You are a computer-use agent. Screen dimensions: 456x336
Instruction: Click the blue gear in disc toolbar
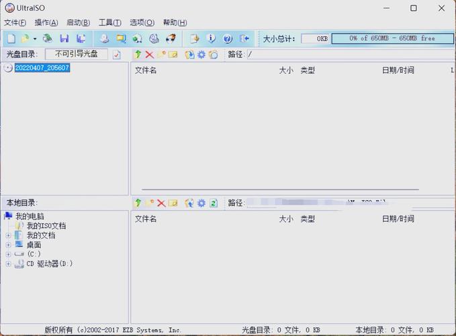click(x=201, y=54)
